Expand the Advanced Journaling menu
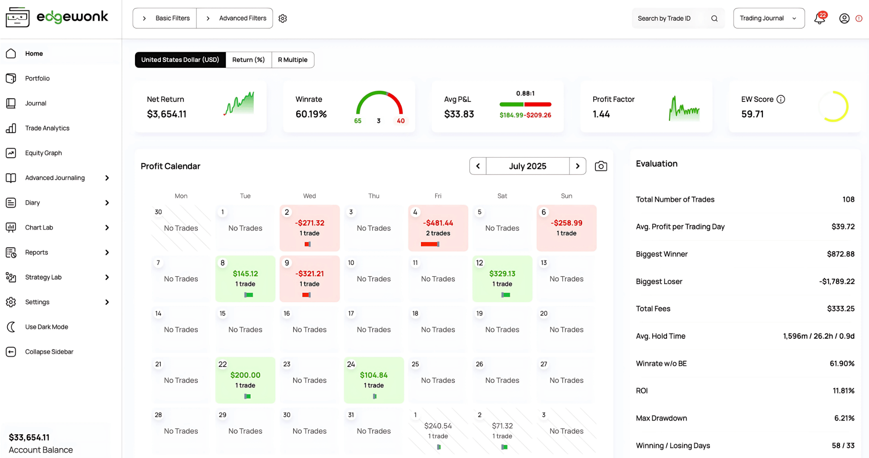 [55, 177]
